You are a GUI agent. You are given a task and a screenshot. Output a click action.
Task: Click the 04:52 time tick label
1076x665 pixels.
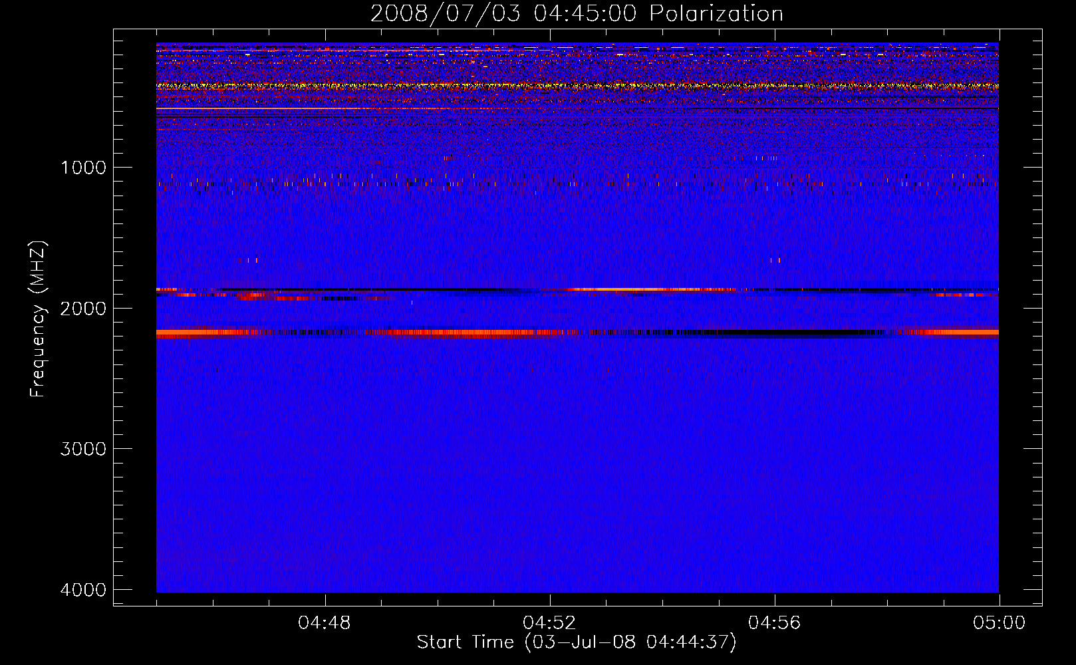(549, 623)
